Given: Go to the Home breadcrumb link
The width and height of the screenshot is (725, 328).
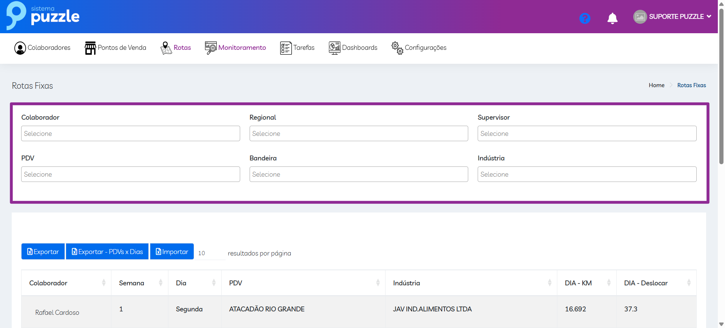Looking at the screenshot, I should point(656,85).
